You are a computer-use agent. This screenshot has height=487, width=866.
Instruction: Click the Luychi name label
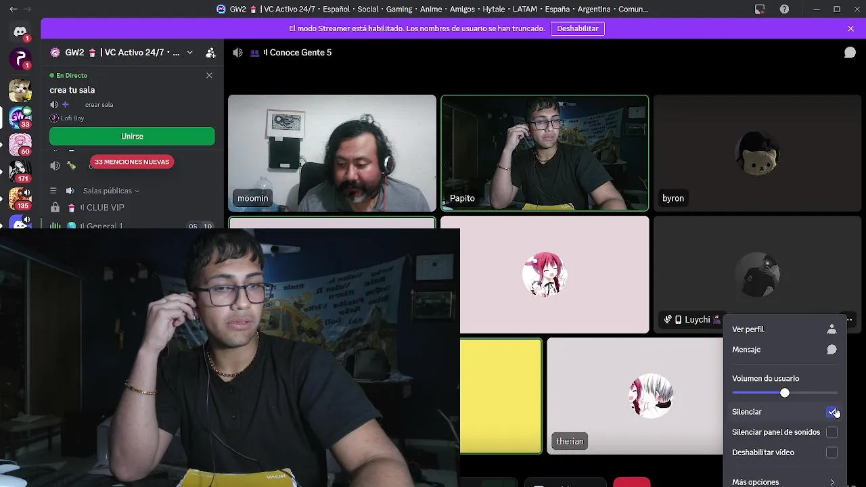click(698, 320)
